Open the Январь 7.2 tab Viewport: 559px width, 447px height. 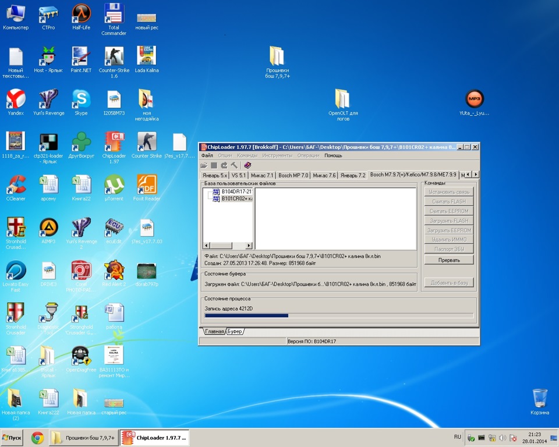point(353,175)
